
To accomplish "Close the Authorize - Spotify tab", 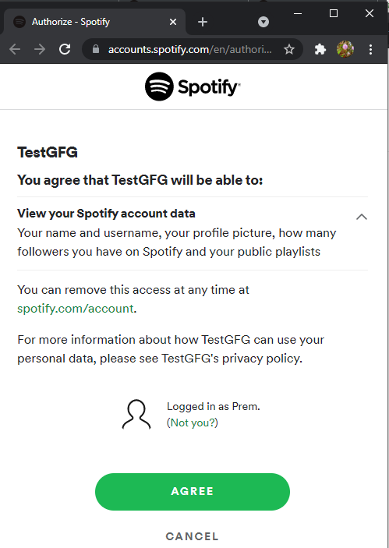I will (x=172, y=22).
